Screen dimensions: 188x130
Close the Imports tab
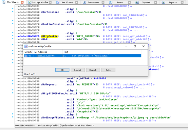click(156, 2)
